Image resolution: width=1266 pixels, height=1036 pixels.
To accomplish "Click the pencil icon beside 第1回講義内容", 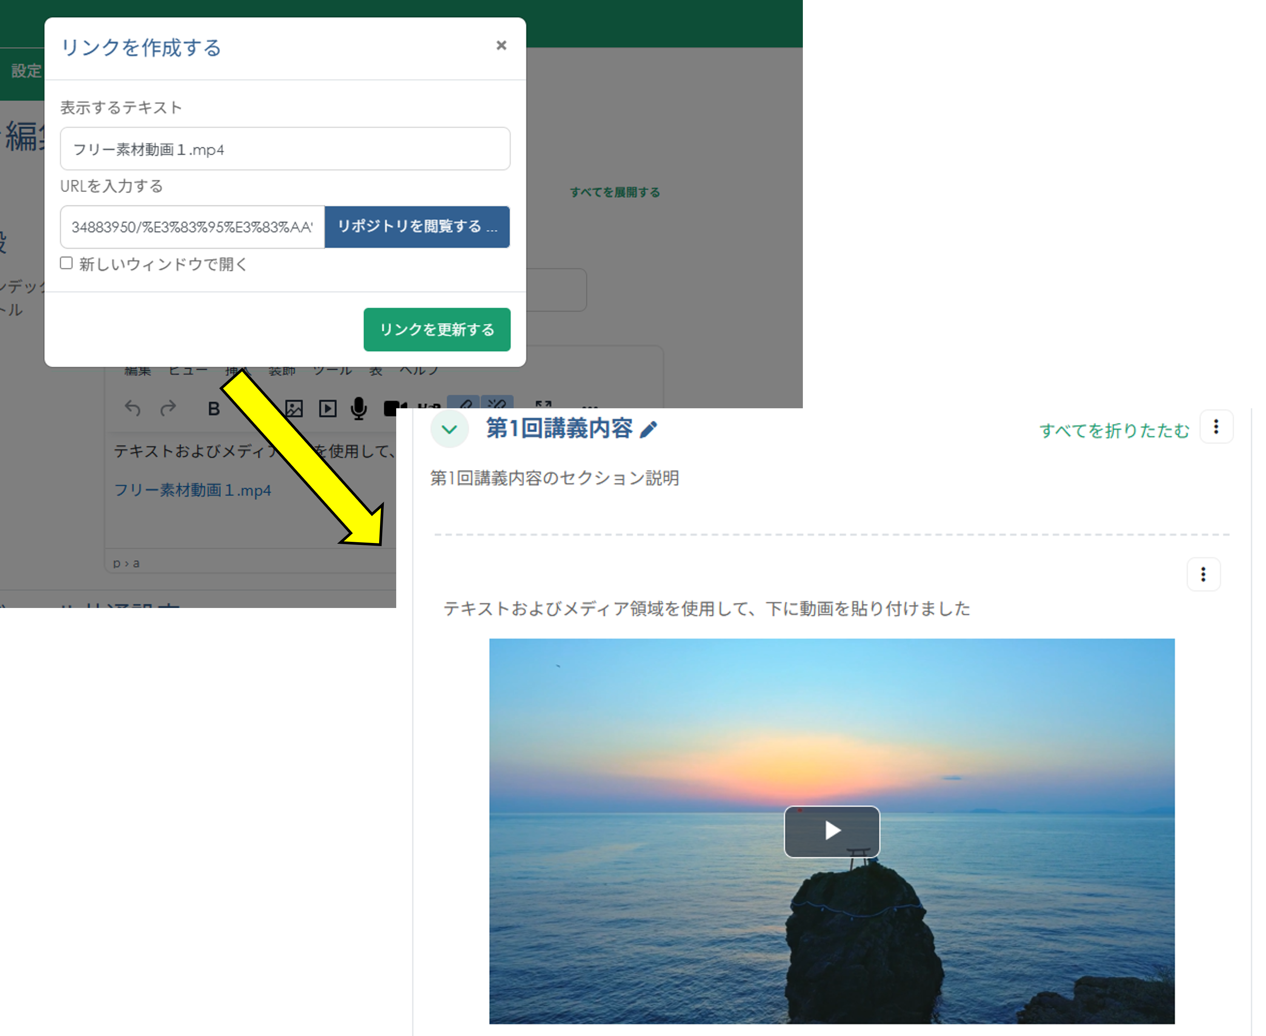I will (648, 430).
